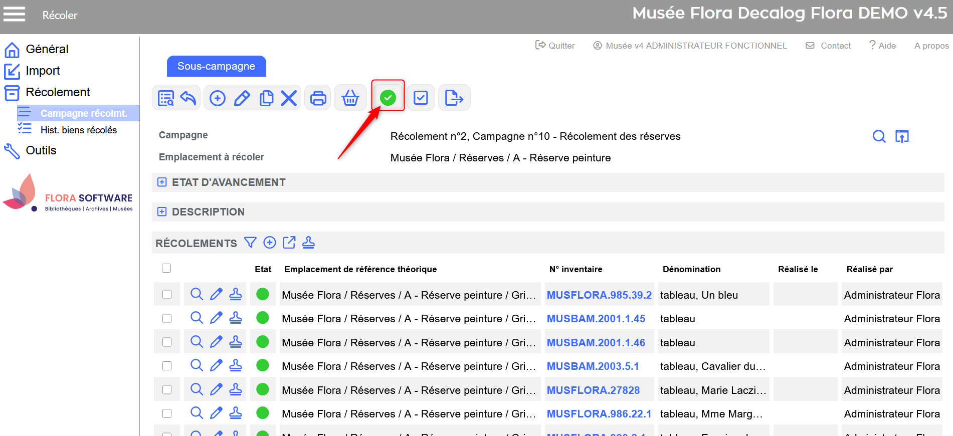Click the green validate checkmark toolbar icon
Viewport: 953px width, 436px height.
388,98
